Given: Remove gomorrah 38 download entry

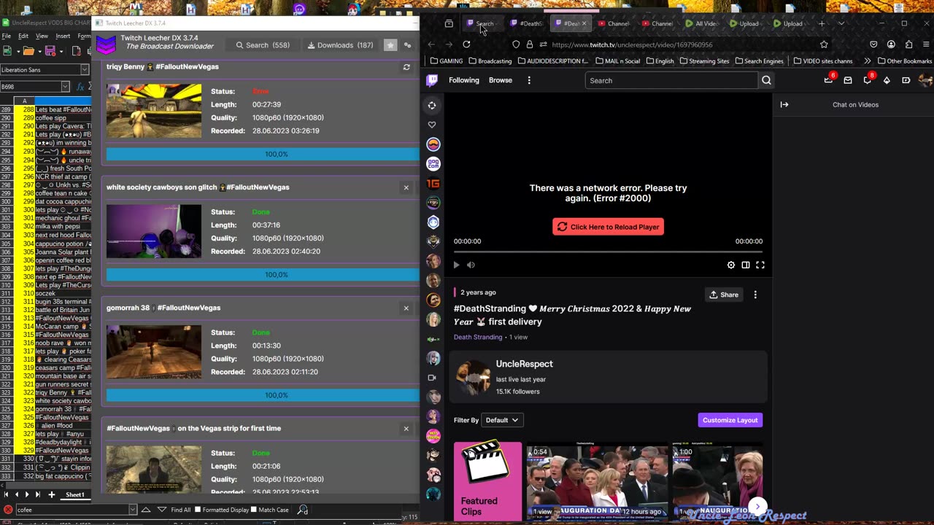Looking at the screenshot, I should pos(406,308).
